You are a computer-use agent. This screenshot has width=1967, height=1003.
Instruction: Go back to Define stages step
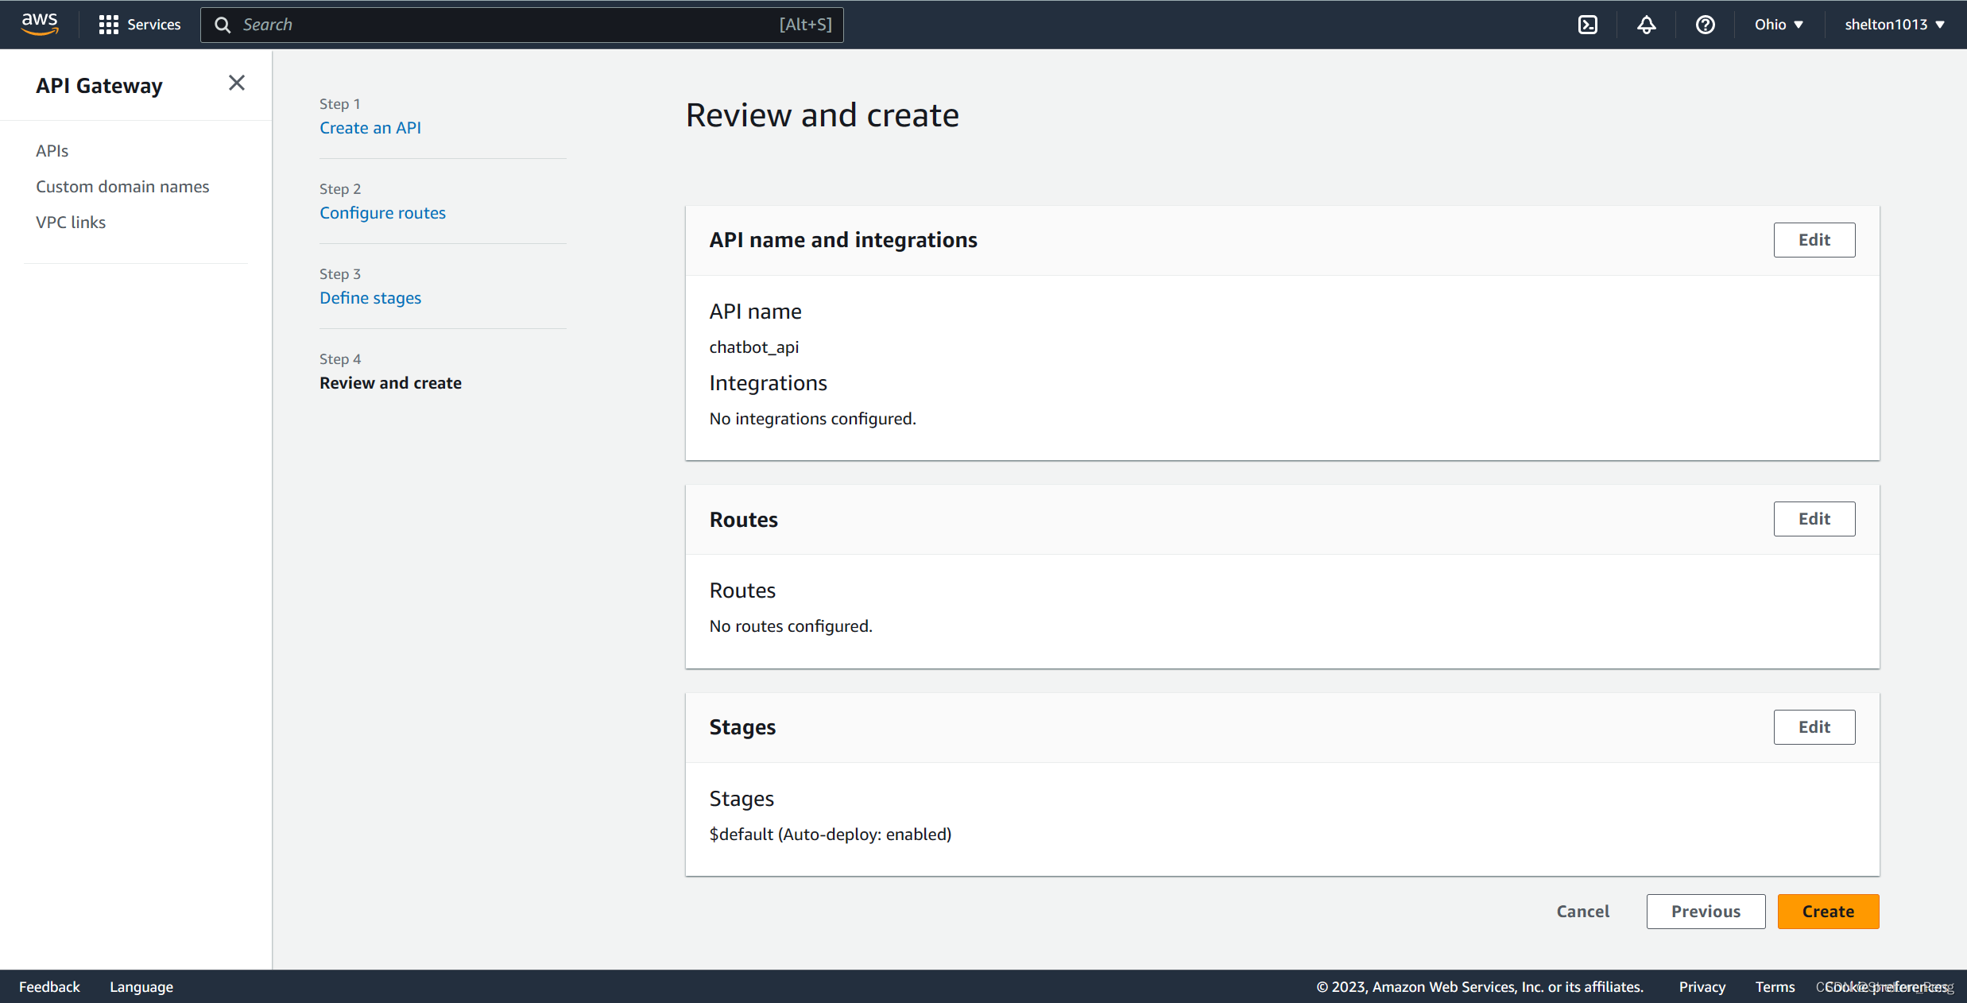[x=370, y=298]
